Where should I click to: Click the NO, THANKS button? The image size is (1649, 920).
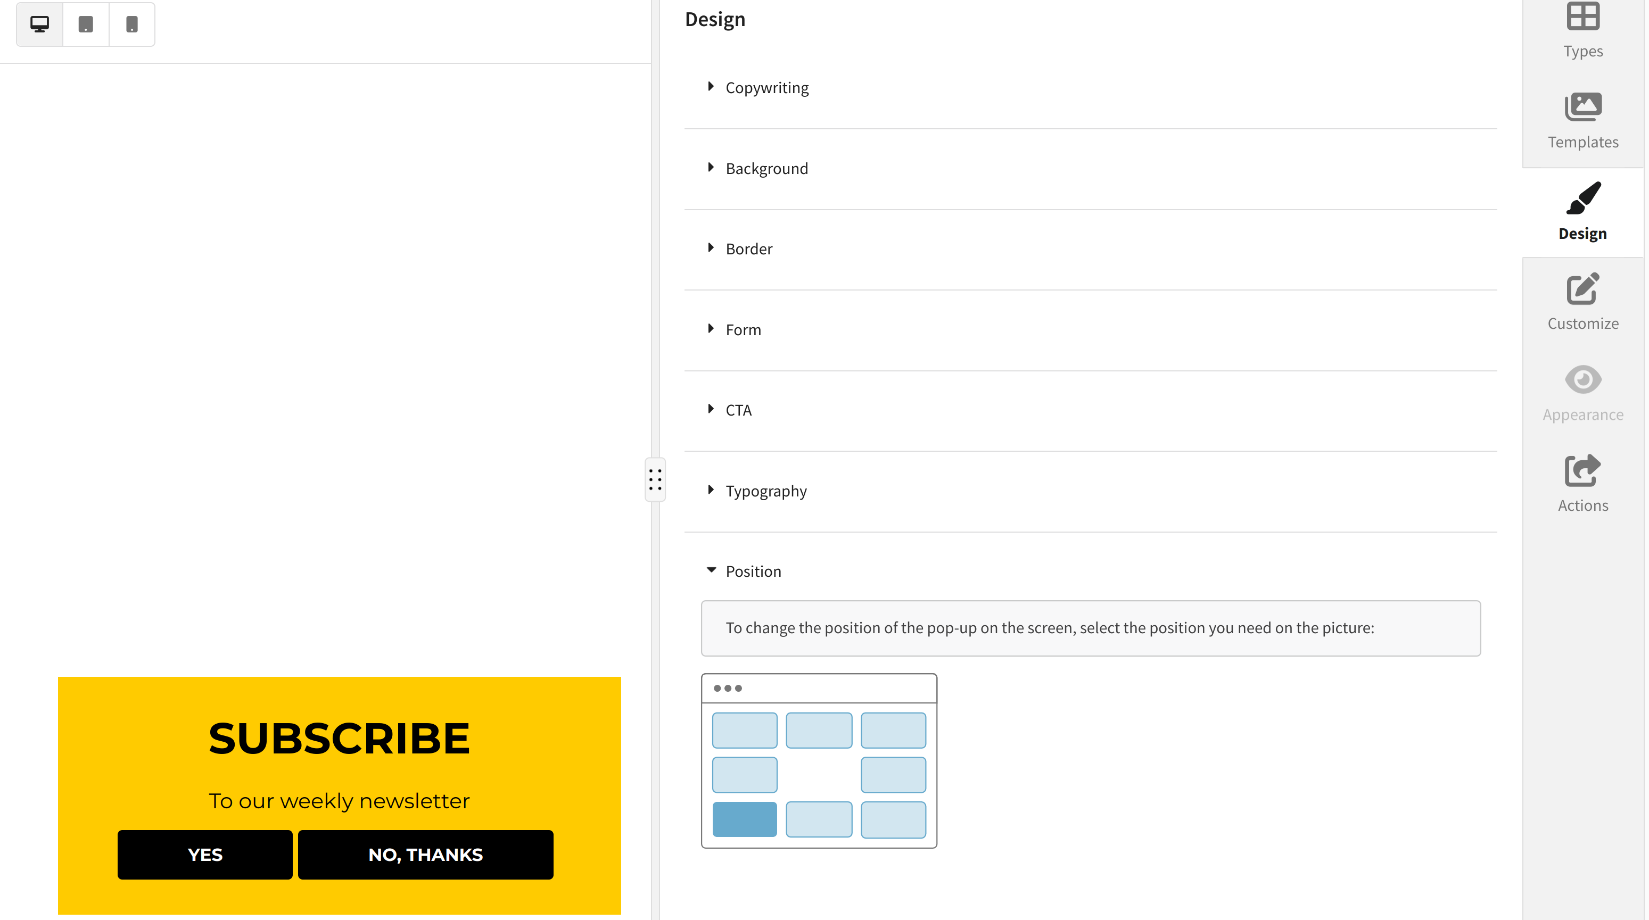tap(426, 855)
